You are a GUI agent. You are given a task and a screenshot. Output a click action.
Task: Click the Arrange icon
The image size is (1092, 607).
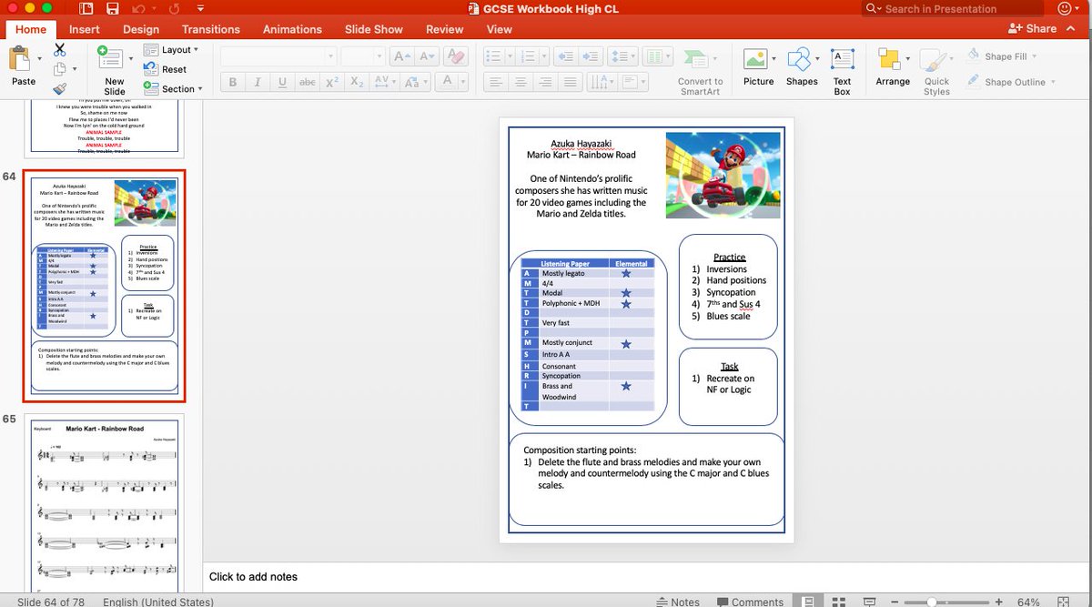889,60
